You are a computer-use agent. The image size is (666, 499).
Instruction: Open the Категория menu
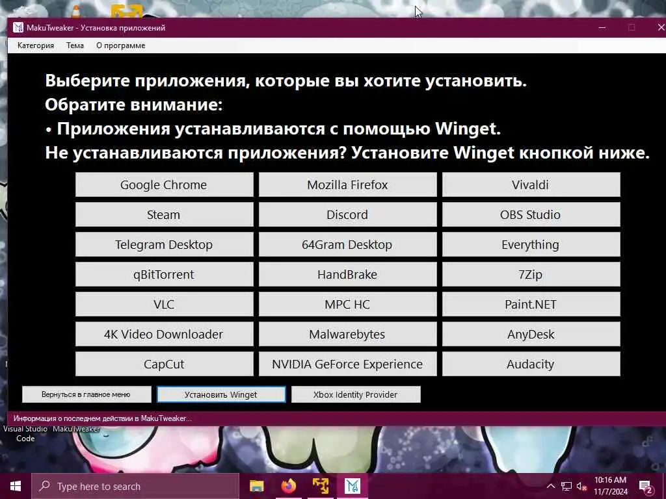click(36, 45)
